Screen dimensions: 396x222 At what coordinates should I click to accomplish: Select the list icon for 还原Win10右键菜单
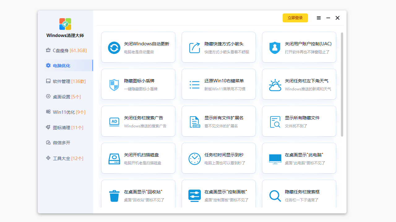click(195, 84)
